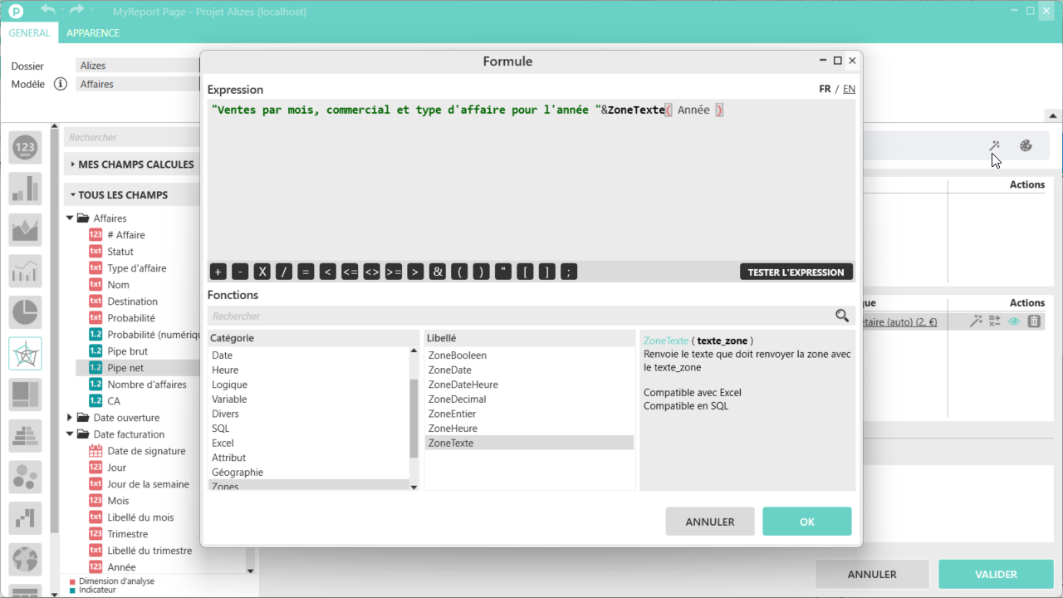Expand the Date ouverture folder
This screenshot has height=598, width=1063.
[70, 418]
